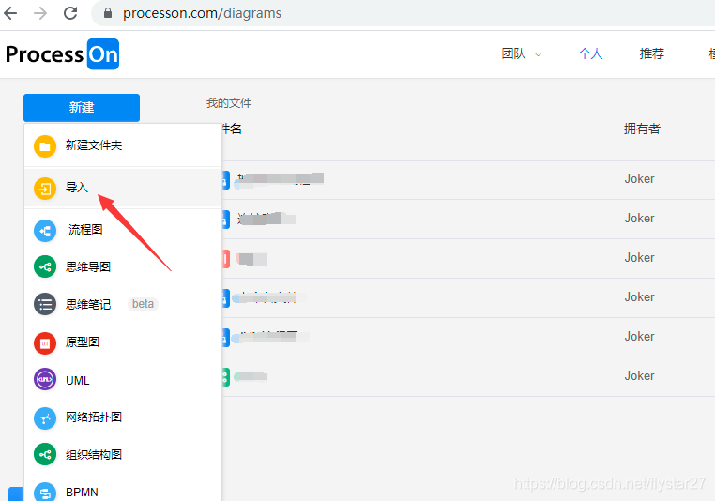This screenshot has width=715, height=501.
Task: Create a new 原型图
Action: pos(82,342)
